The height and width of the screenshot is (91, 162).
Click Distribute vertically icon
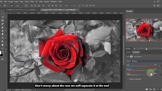61,6
